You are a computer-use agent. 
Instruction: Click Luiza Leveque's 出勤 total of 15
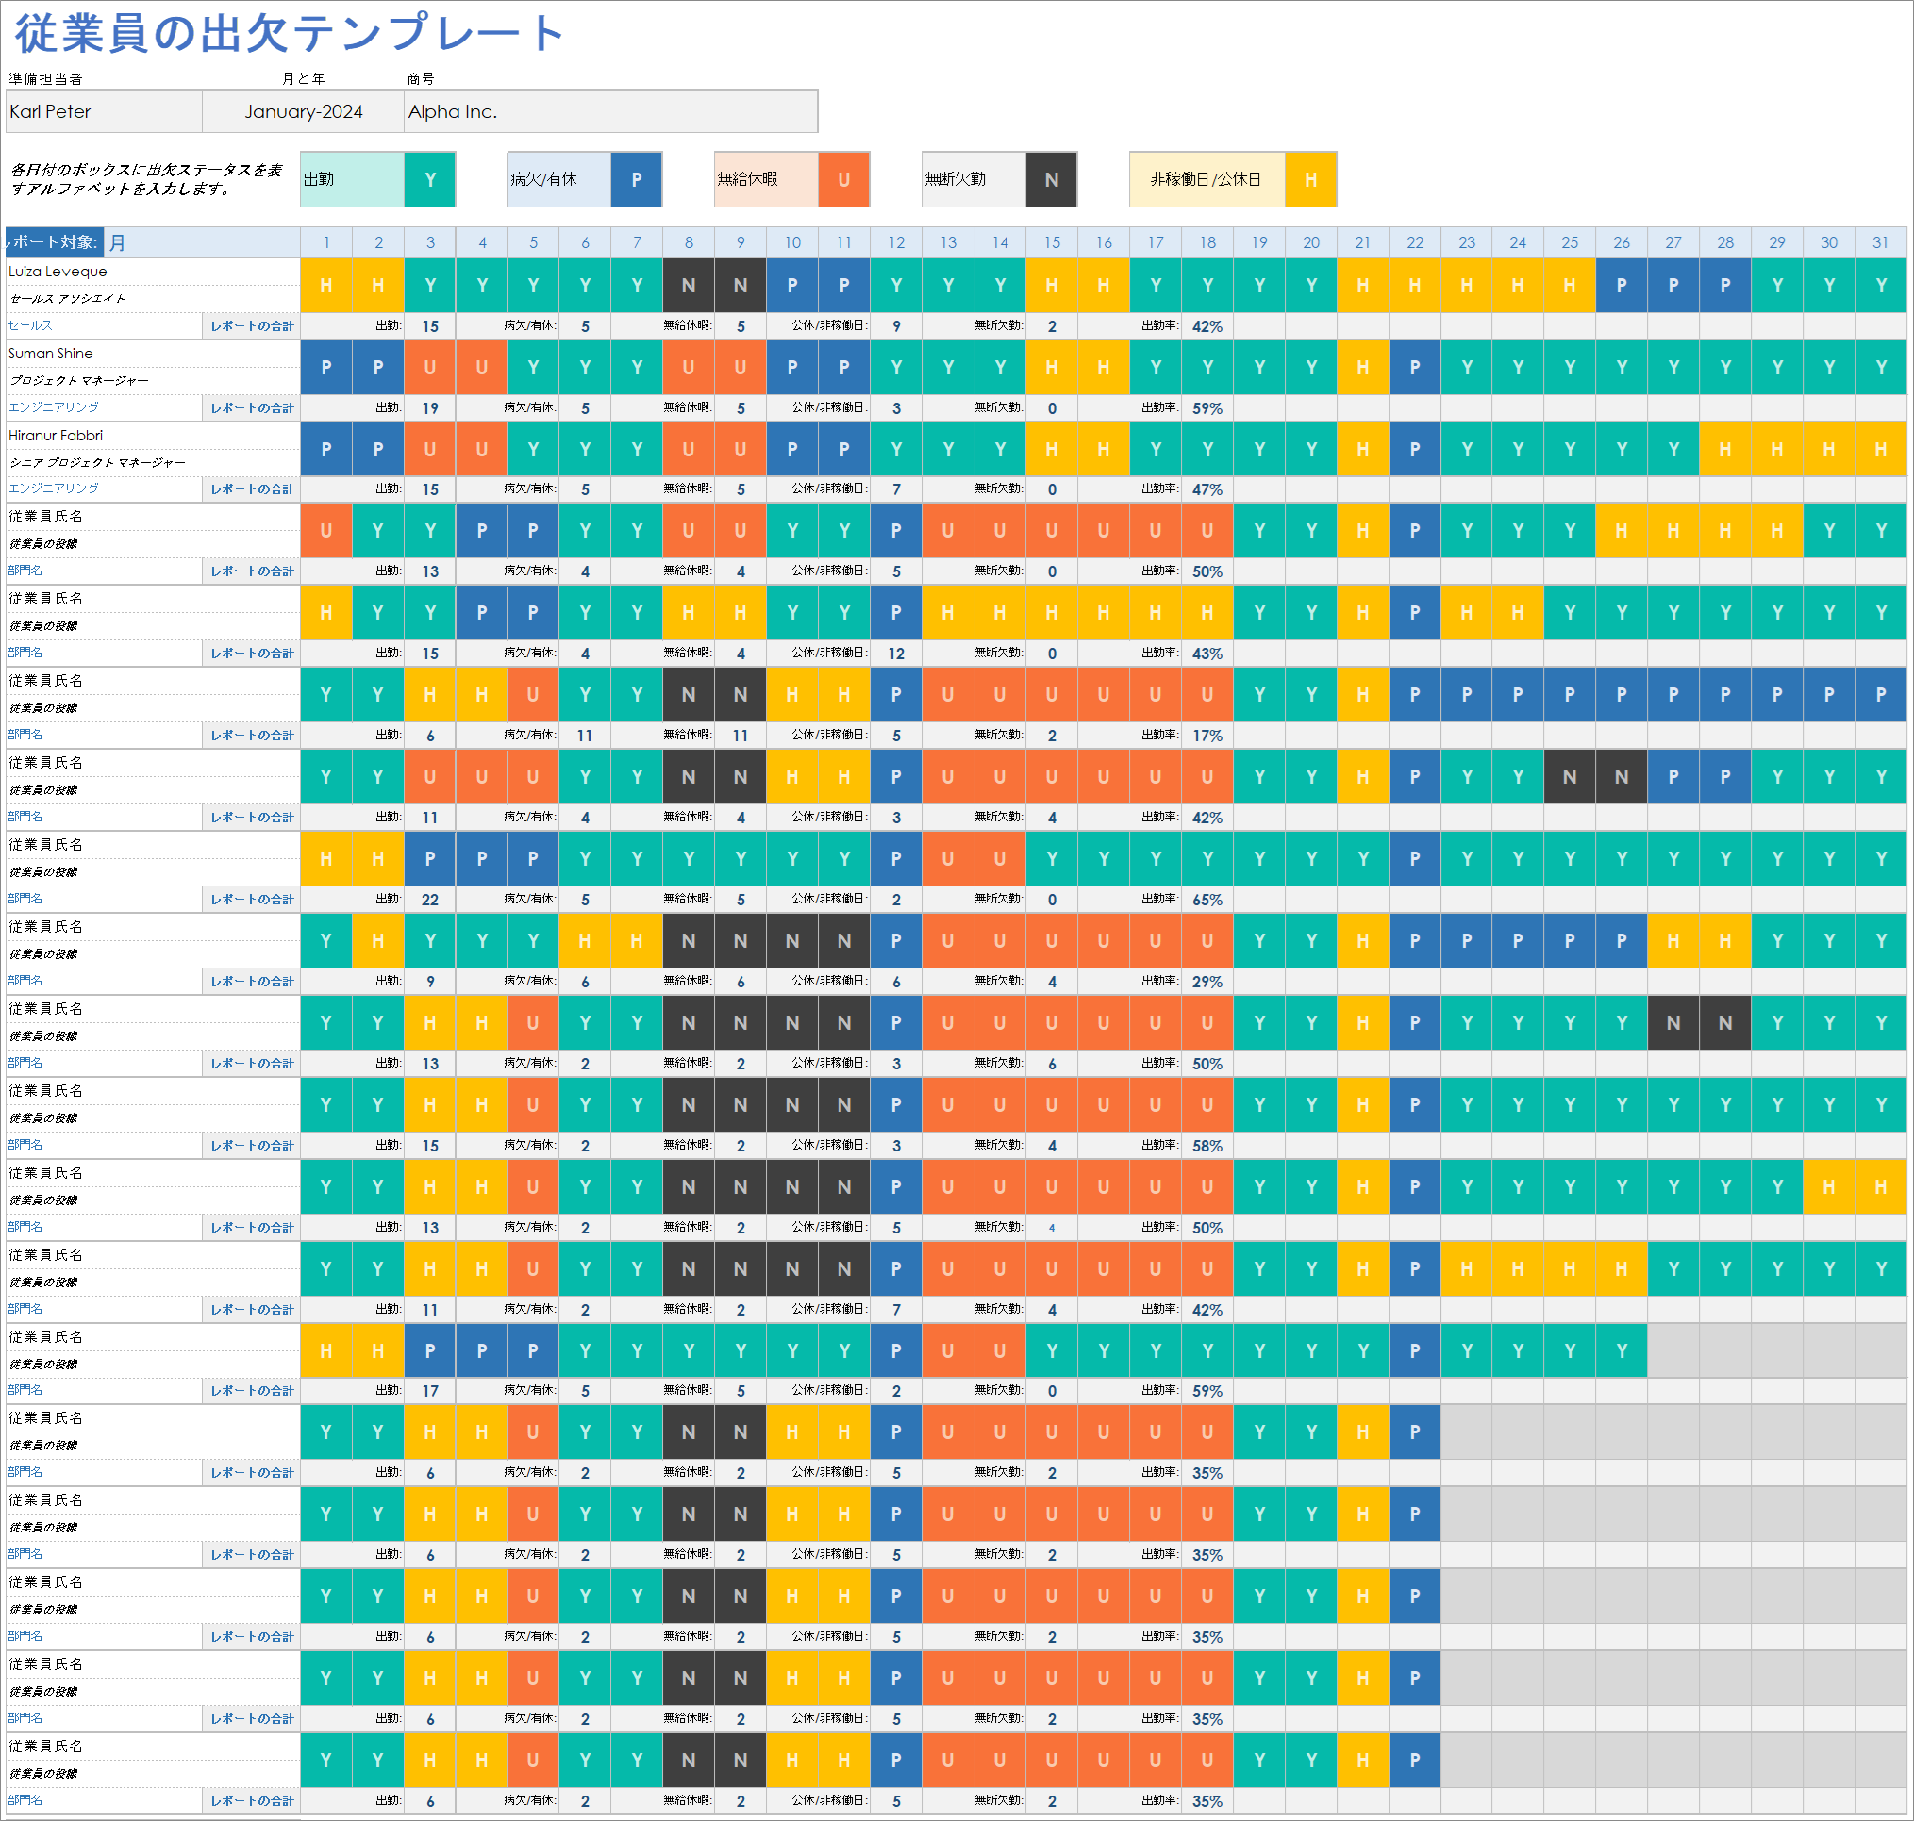430,326
